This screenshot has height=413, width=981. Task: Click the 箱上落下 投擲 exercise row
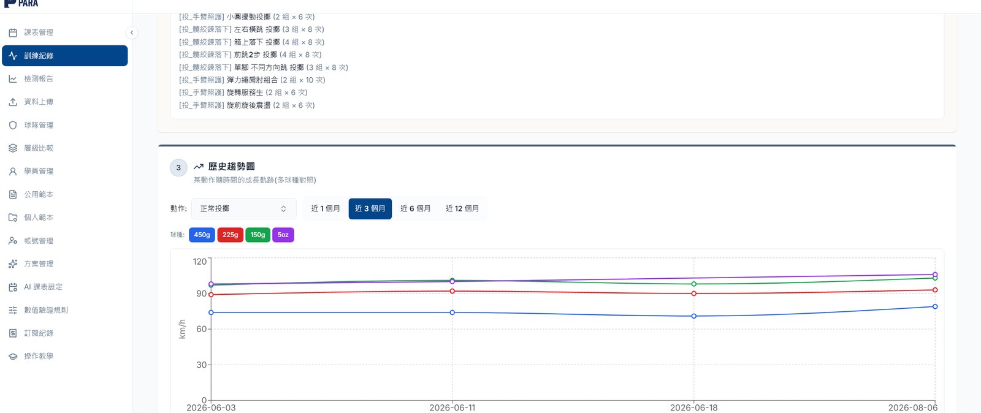tap(252, 42)
